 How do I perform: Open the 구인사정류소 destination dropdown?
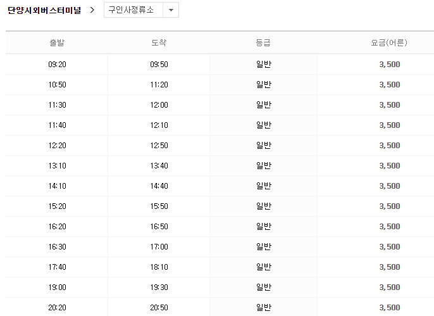[133, 10]
